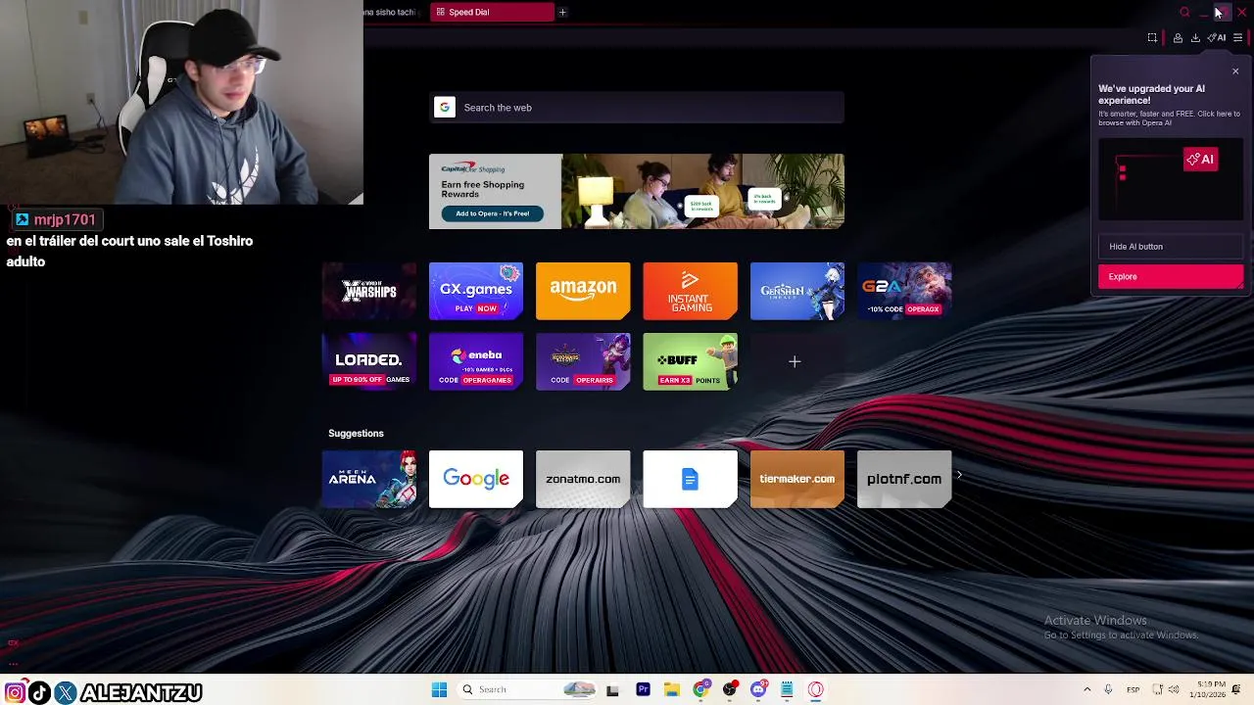Screen dimensions: 1254x705
Task: Open the Easy Setup sliders icon
Action: tap(1238, 38)
